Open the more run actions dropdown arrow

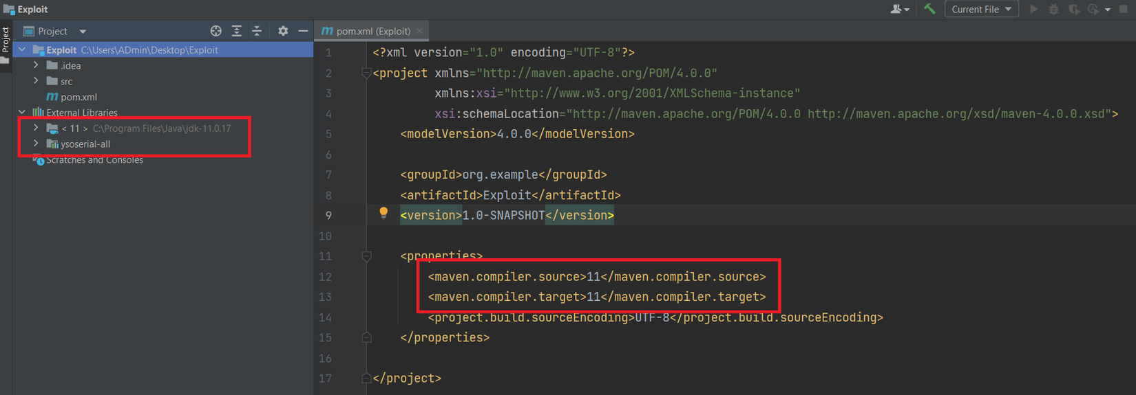[1108, 10]
